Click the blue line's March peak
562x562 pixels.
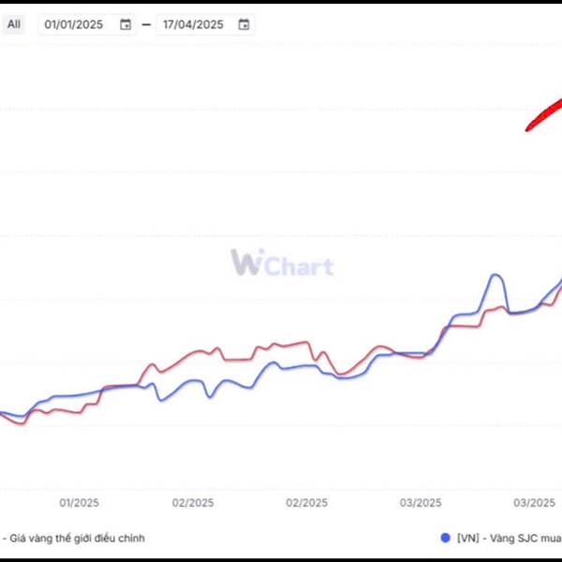coord(495,274)
